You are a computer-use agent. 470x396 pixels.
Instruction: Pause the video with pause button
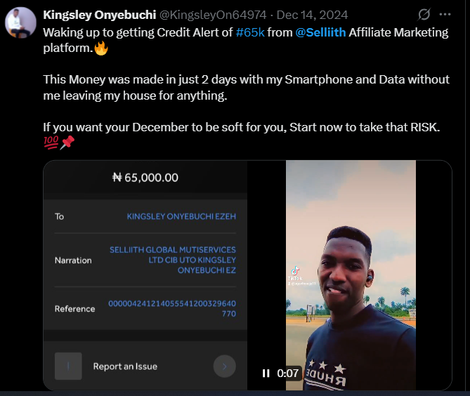coord(266,374)
